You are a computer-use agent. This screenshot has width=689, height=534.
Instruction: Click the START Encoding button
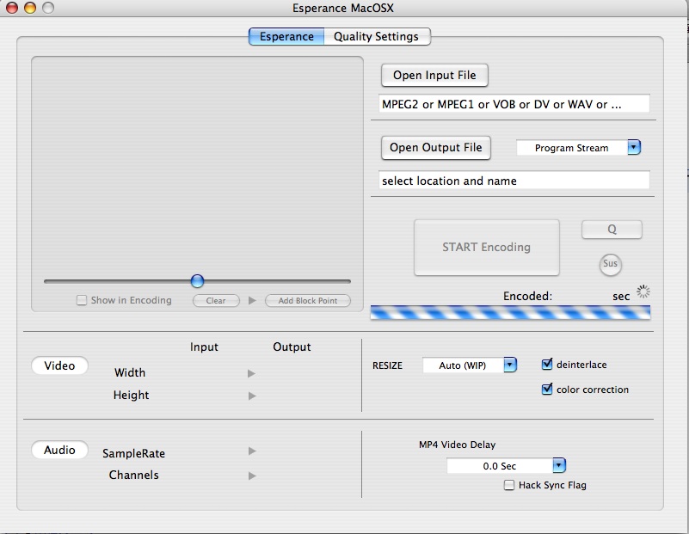(x=487, y=248)
